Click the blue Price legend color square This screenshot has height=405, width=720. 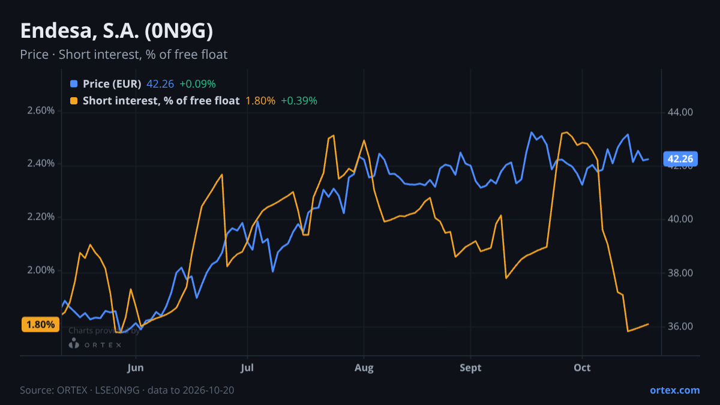74,84
